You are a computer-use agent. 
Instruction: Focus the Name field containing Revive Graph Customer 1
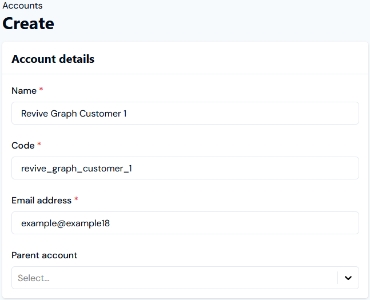pos(185,113)
